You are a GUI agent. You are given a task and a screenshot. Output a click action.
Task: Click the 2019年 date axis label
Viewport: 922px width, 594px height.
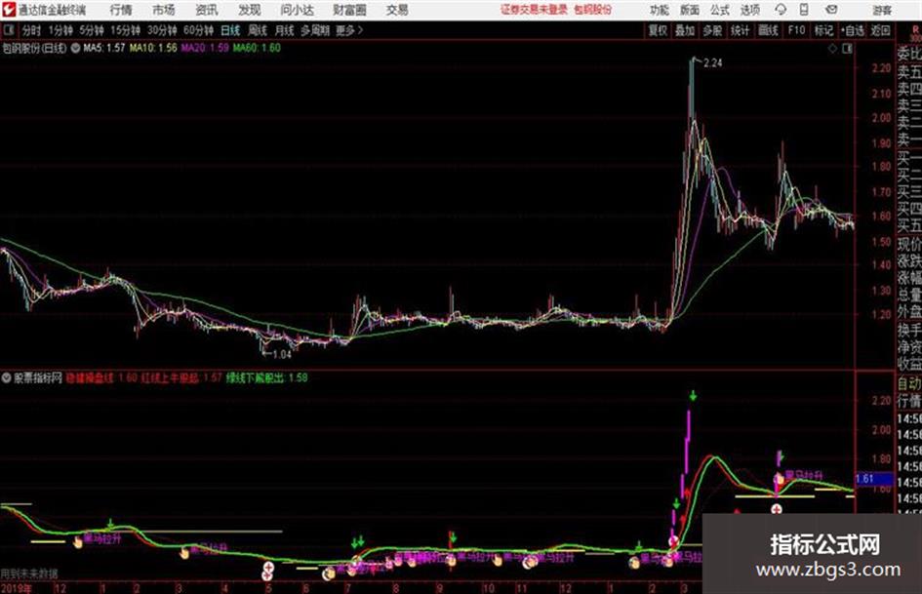click(x=17, y=588)
